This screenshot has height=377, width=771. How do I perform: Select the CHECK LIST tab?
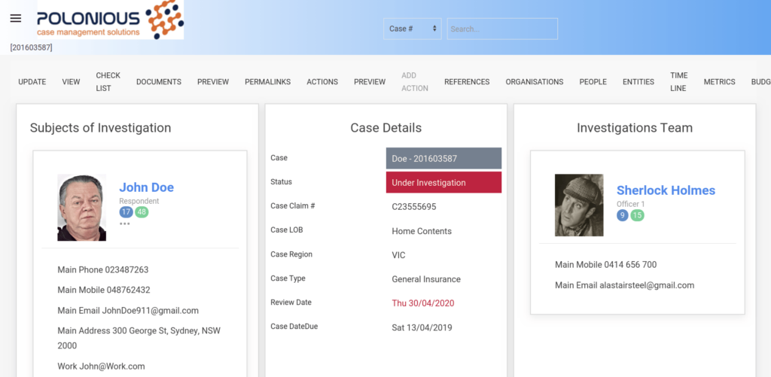coord(108,82)
